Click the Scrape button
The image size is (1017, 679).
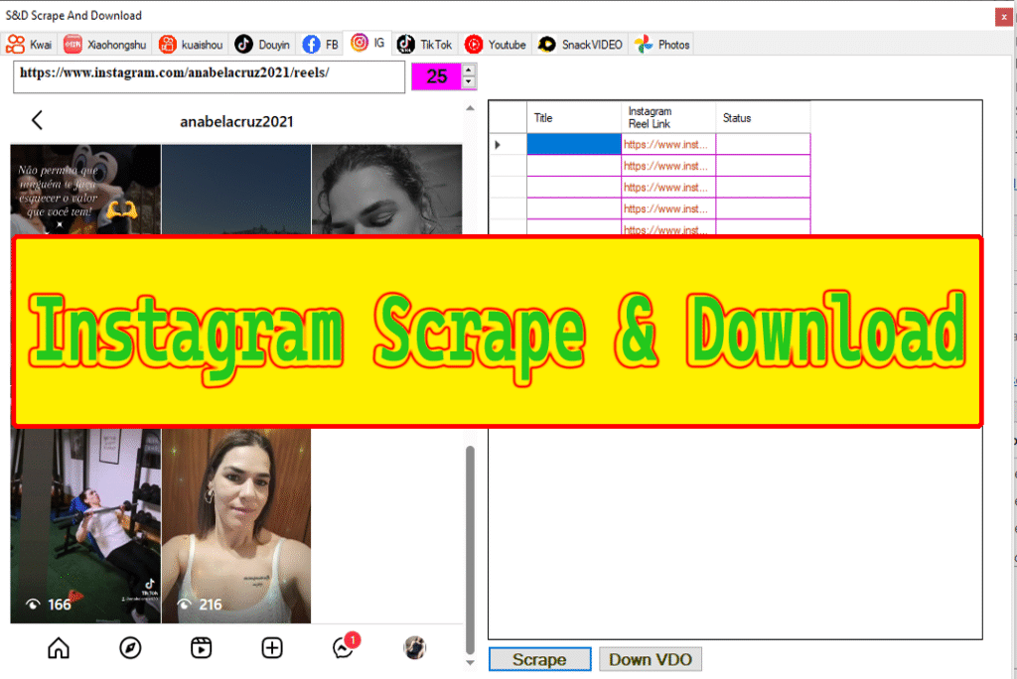point(539,659)
